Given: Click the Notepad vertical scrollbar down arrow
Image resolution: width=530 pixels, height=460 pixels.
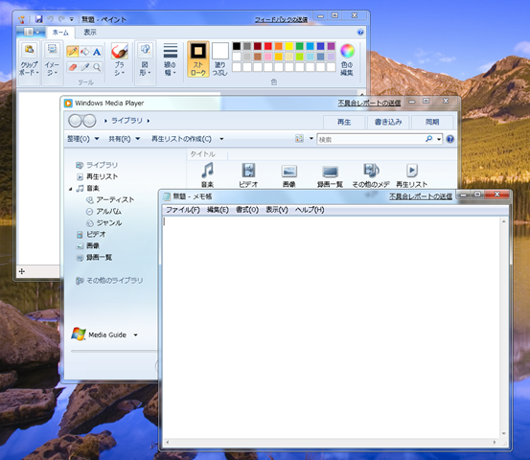Looking at the screenshot, I should coord(503,433).
